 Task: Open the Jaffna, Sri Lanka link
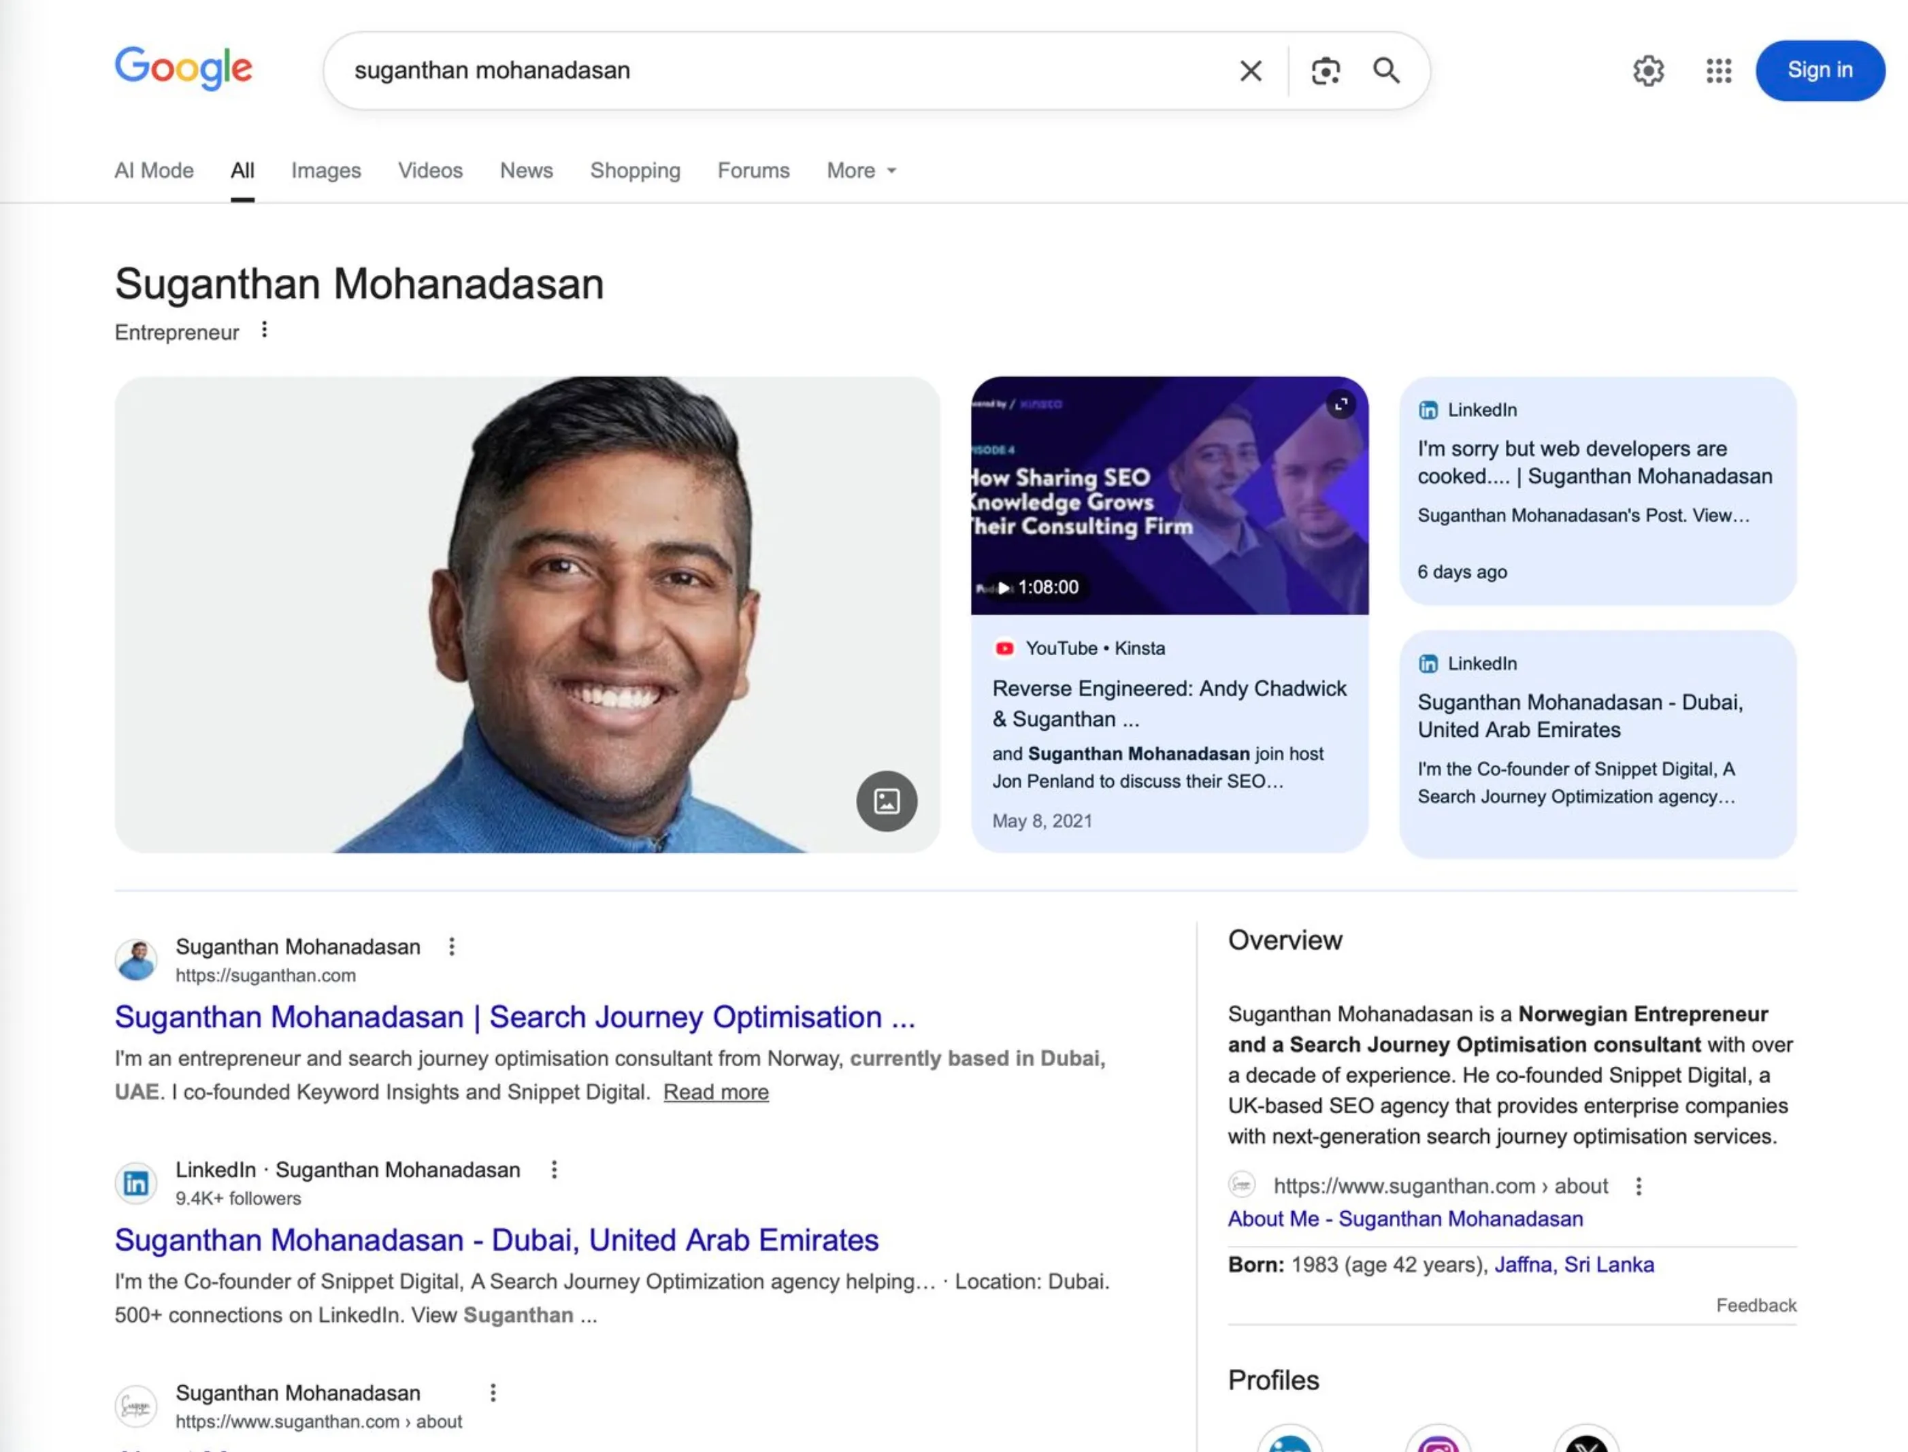[1574, 1266]
